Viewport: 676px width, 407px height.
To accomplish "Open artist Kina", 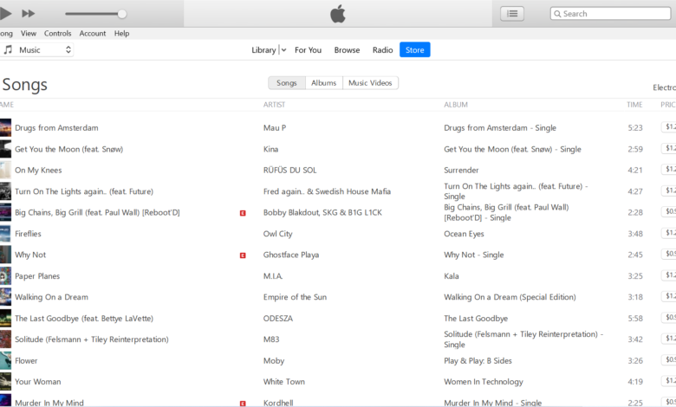I will (x=270, y=149).
